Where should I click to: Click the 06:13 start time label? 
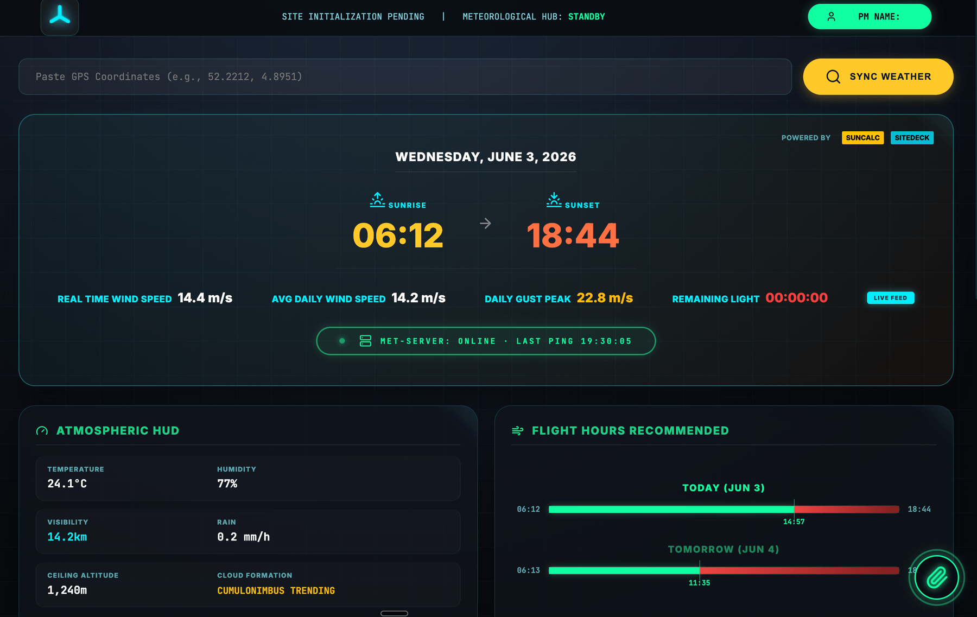[x=528, y=570]
